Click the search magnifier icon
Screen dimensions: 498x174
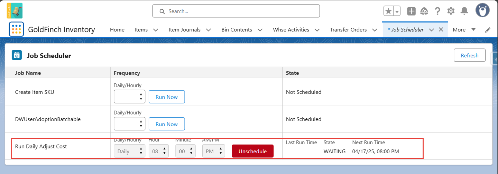tap(162, 11)
